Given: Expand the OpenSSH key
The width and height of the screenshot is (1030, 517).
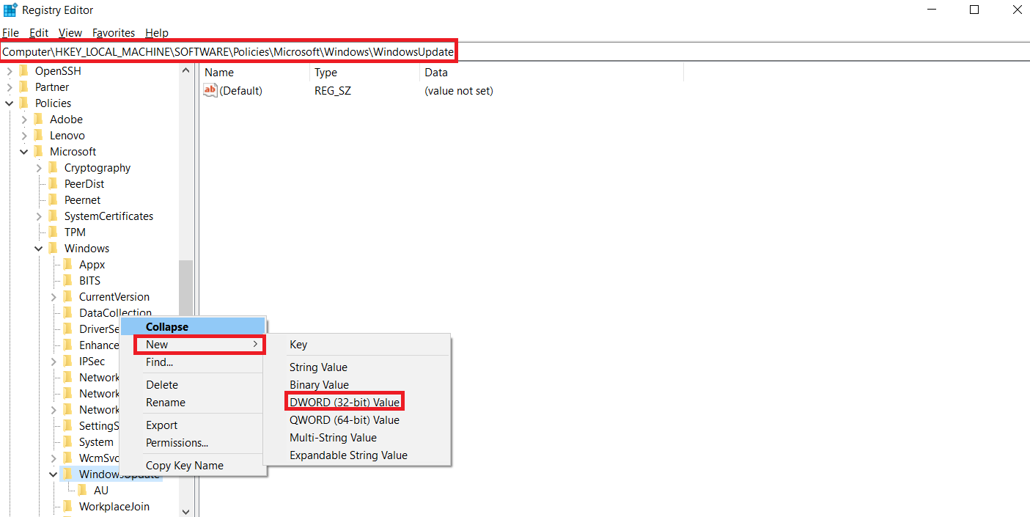Looking at the screenshot, I should [x=10, y=71].
